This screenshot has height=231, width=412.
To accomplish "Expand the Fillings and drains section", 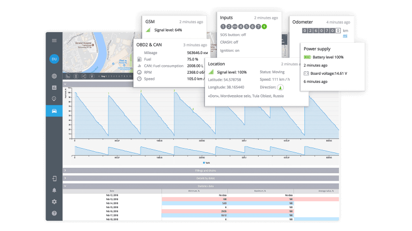I will tap(201, 170).
